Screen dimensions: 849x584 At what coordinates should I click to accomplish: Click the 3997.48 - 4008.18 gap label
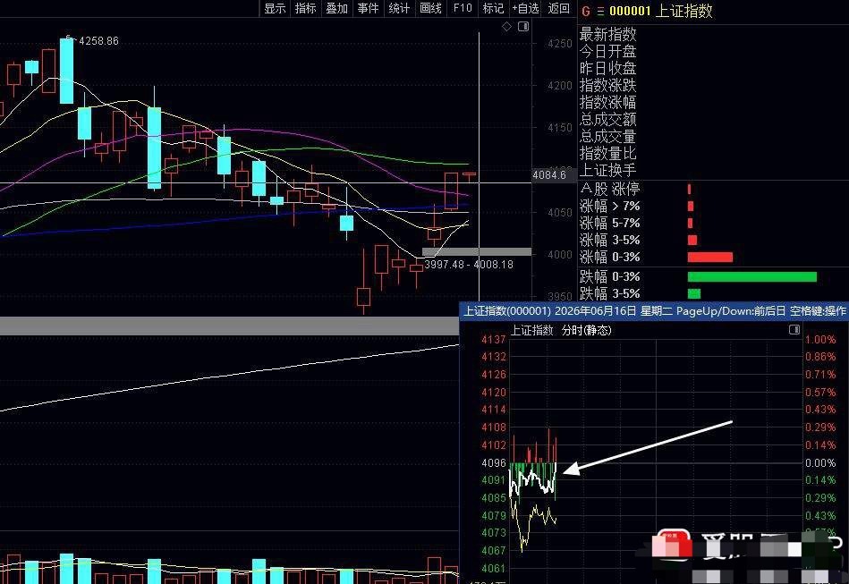click(x=469, y=265)
